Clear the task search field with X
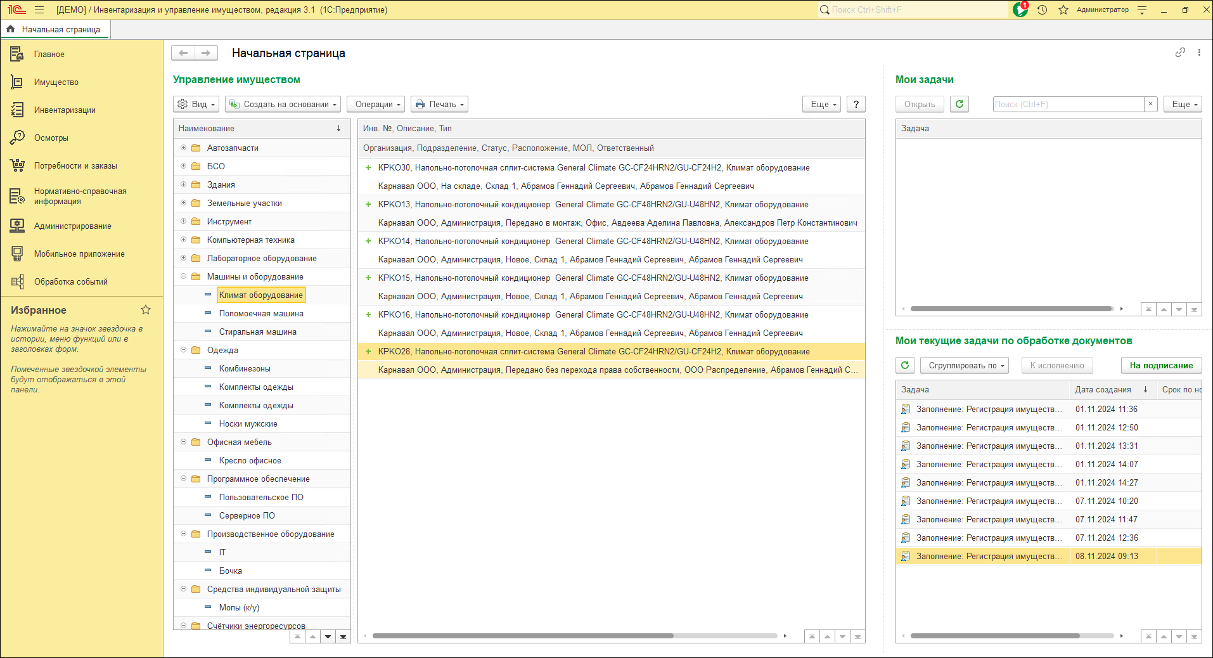 [x=1151, y=104]
